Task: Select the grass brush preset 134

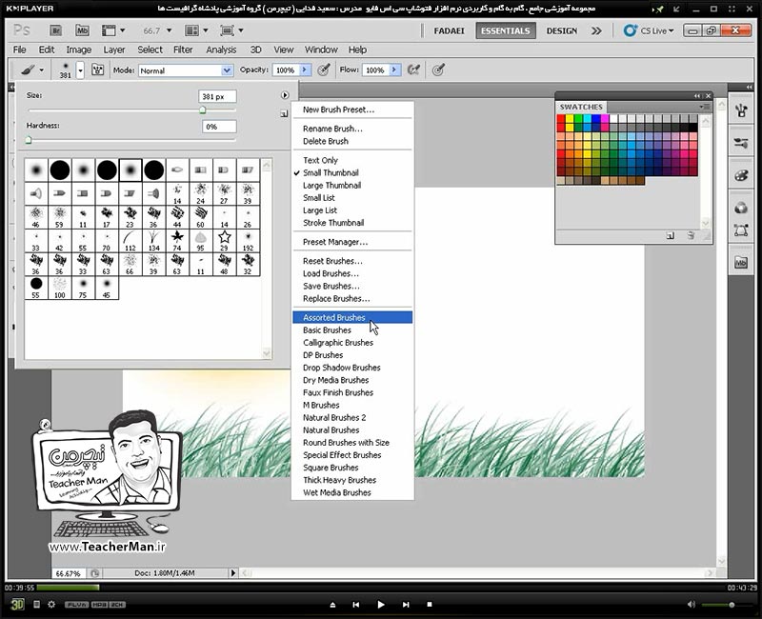Action: (x=153, y=241)
